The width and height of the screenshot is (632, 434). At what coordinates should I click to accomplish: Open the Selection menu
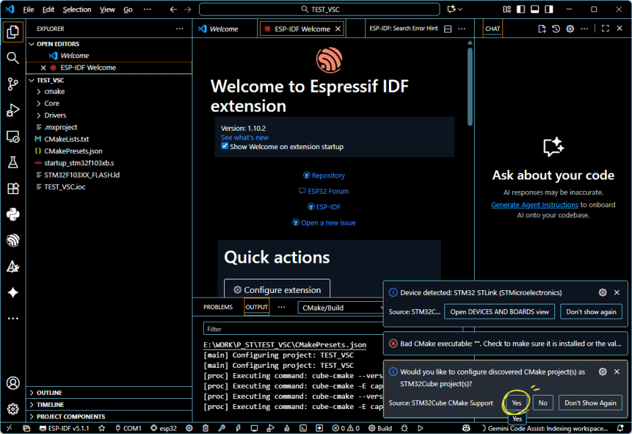tap(77, 9)
